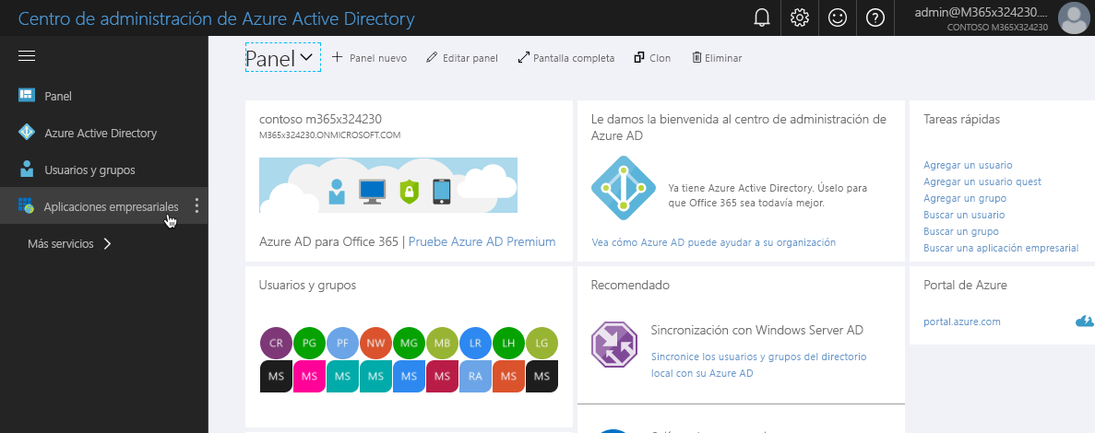This screenshot has height=433, width=1095.
Task: Click Editar panel in the toolbar
Action: coord(461,58)
